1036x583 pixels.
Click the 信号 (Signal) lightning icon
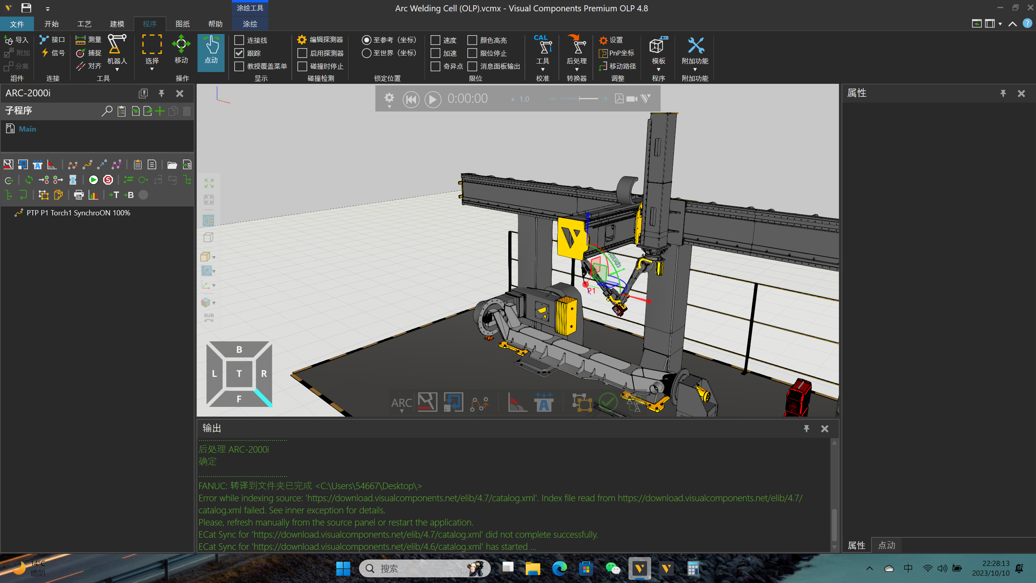(x=45, y=53)
